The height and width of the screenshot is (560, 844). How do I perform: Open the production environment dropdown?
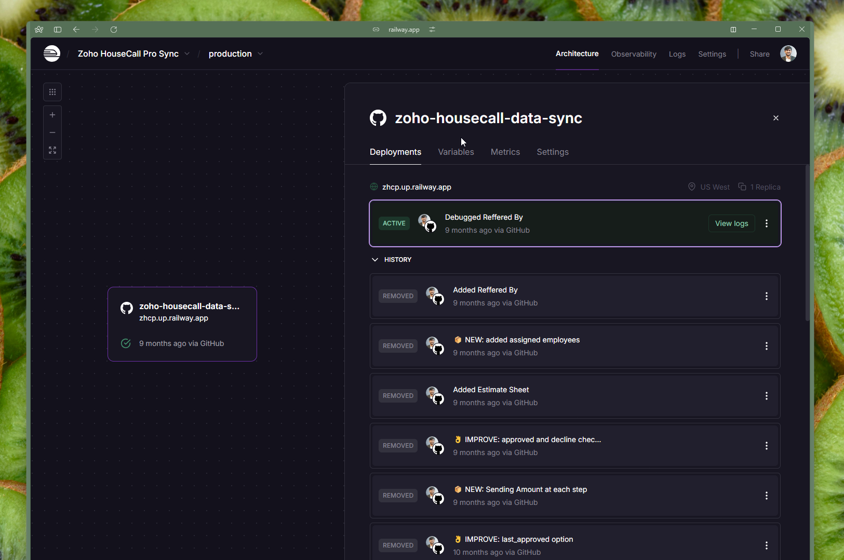[236, 54]
